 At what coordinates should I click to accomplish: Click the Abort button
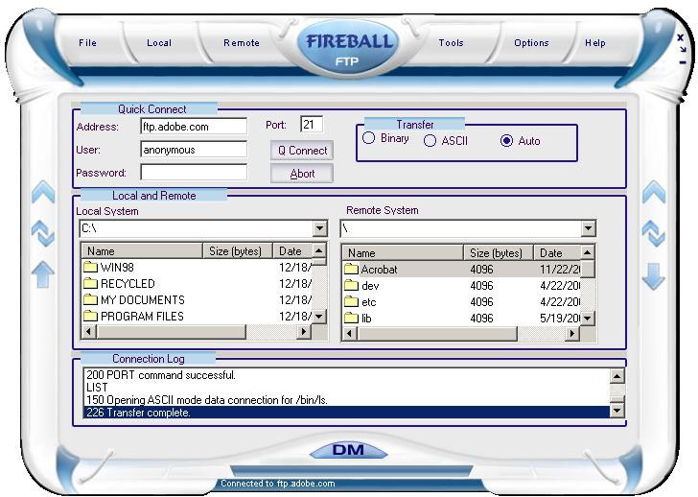302,174
